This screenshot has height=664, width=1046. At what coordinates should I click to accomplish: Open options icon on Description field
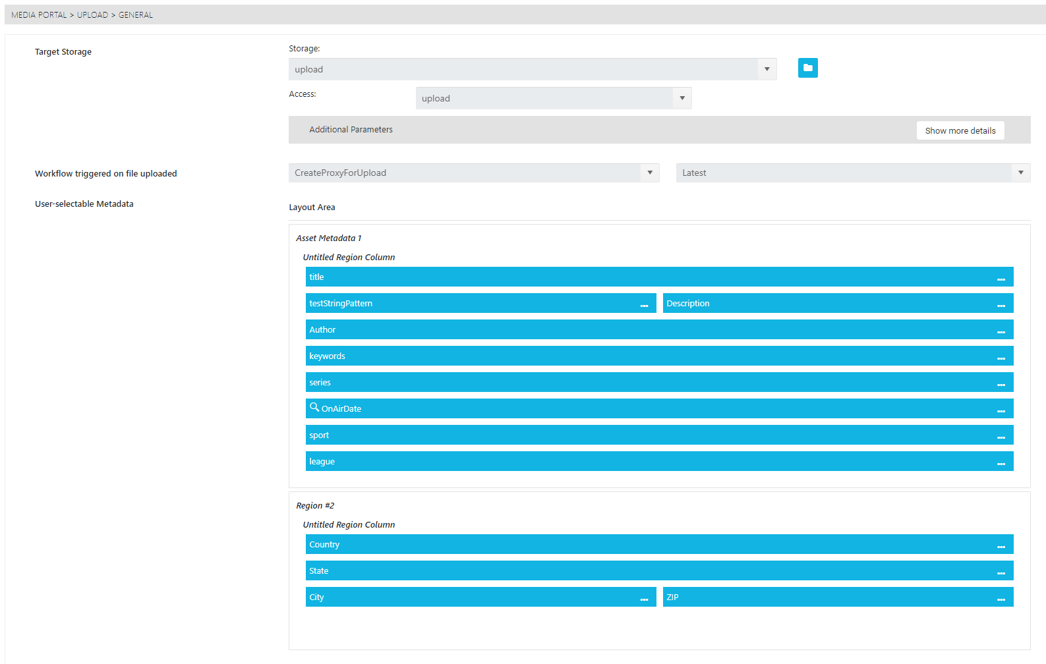[1001, 304]
